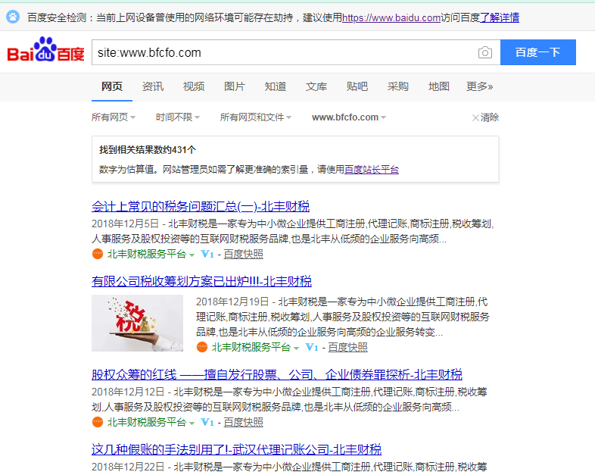The image size is (595, 472).
Task: Open the 采购 tab
Action: tap(397, 86)
